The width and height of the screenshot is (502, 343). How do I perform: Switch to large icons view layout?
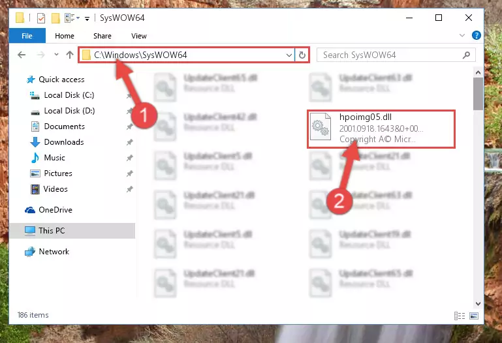point(474,316)
